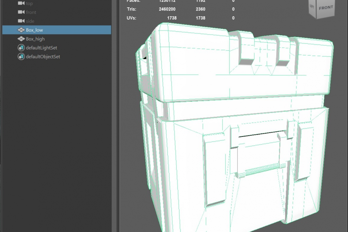Click the Tris label in the poly count HUD

pyautogui.click(x=131, y=9)
